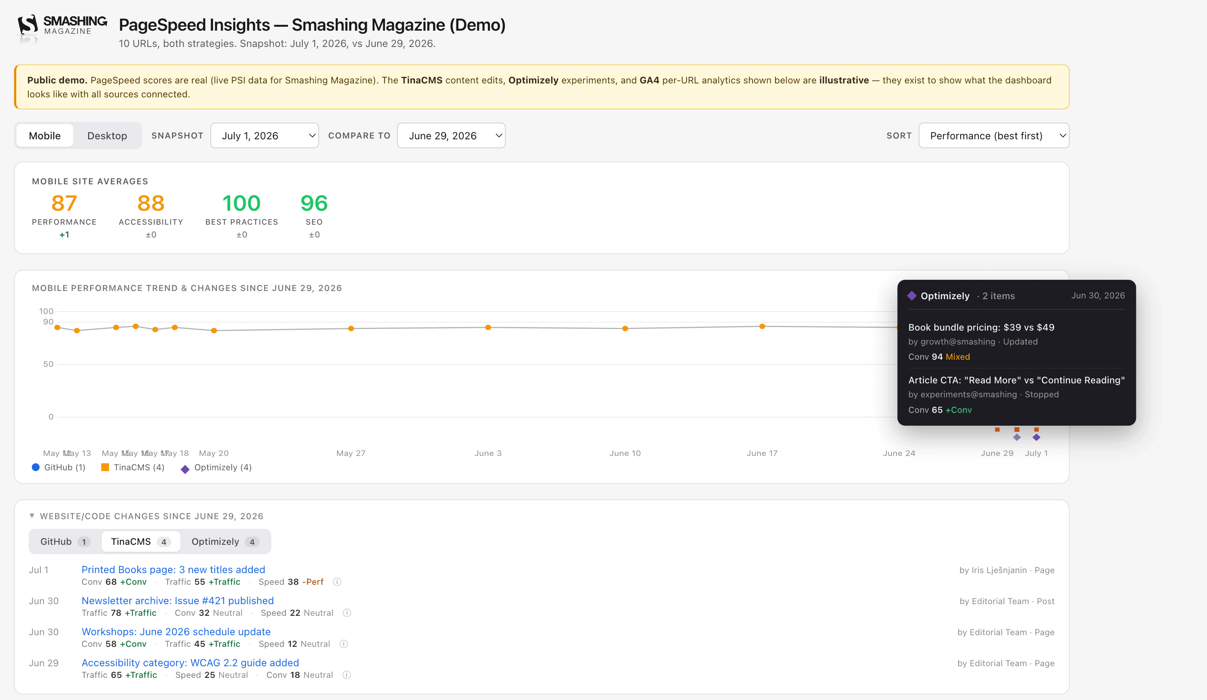Image resolution: width=1207 pixels, height=700 pixels.
Task: Click 'Book bundle pricing: $39 vs $49' in tooltip
Action: coord(982,327)
